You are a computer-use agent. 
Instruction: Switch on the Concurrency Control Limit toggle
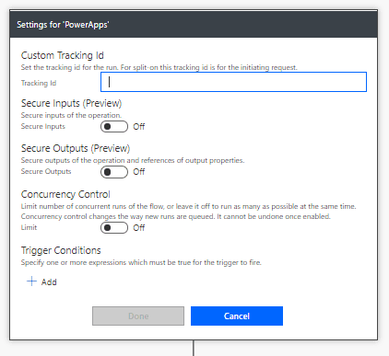click(114, 228)
